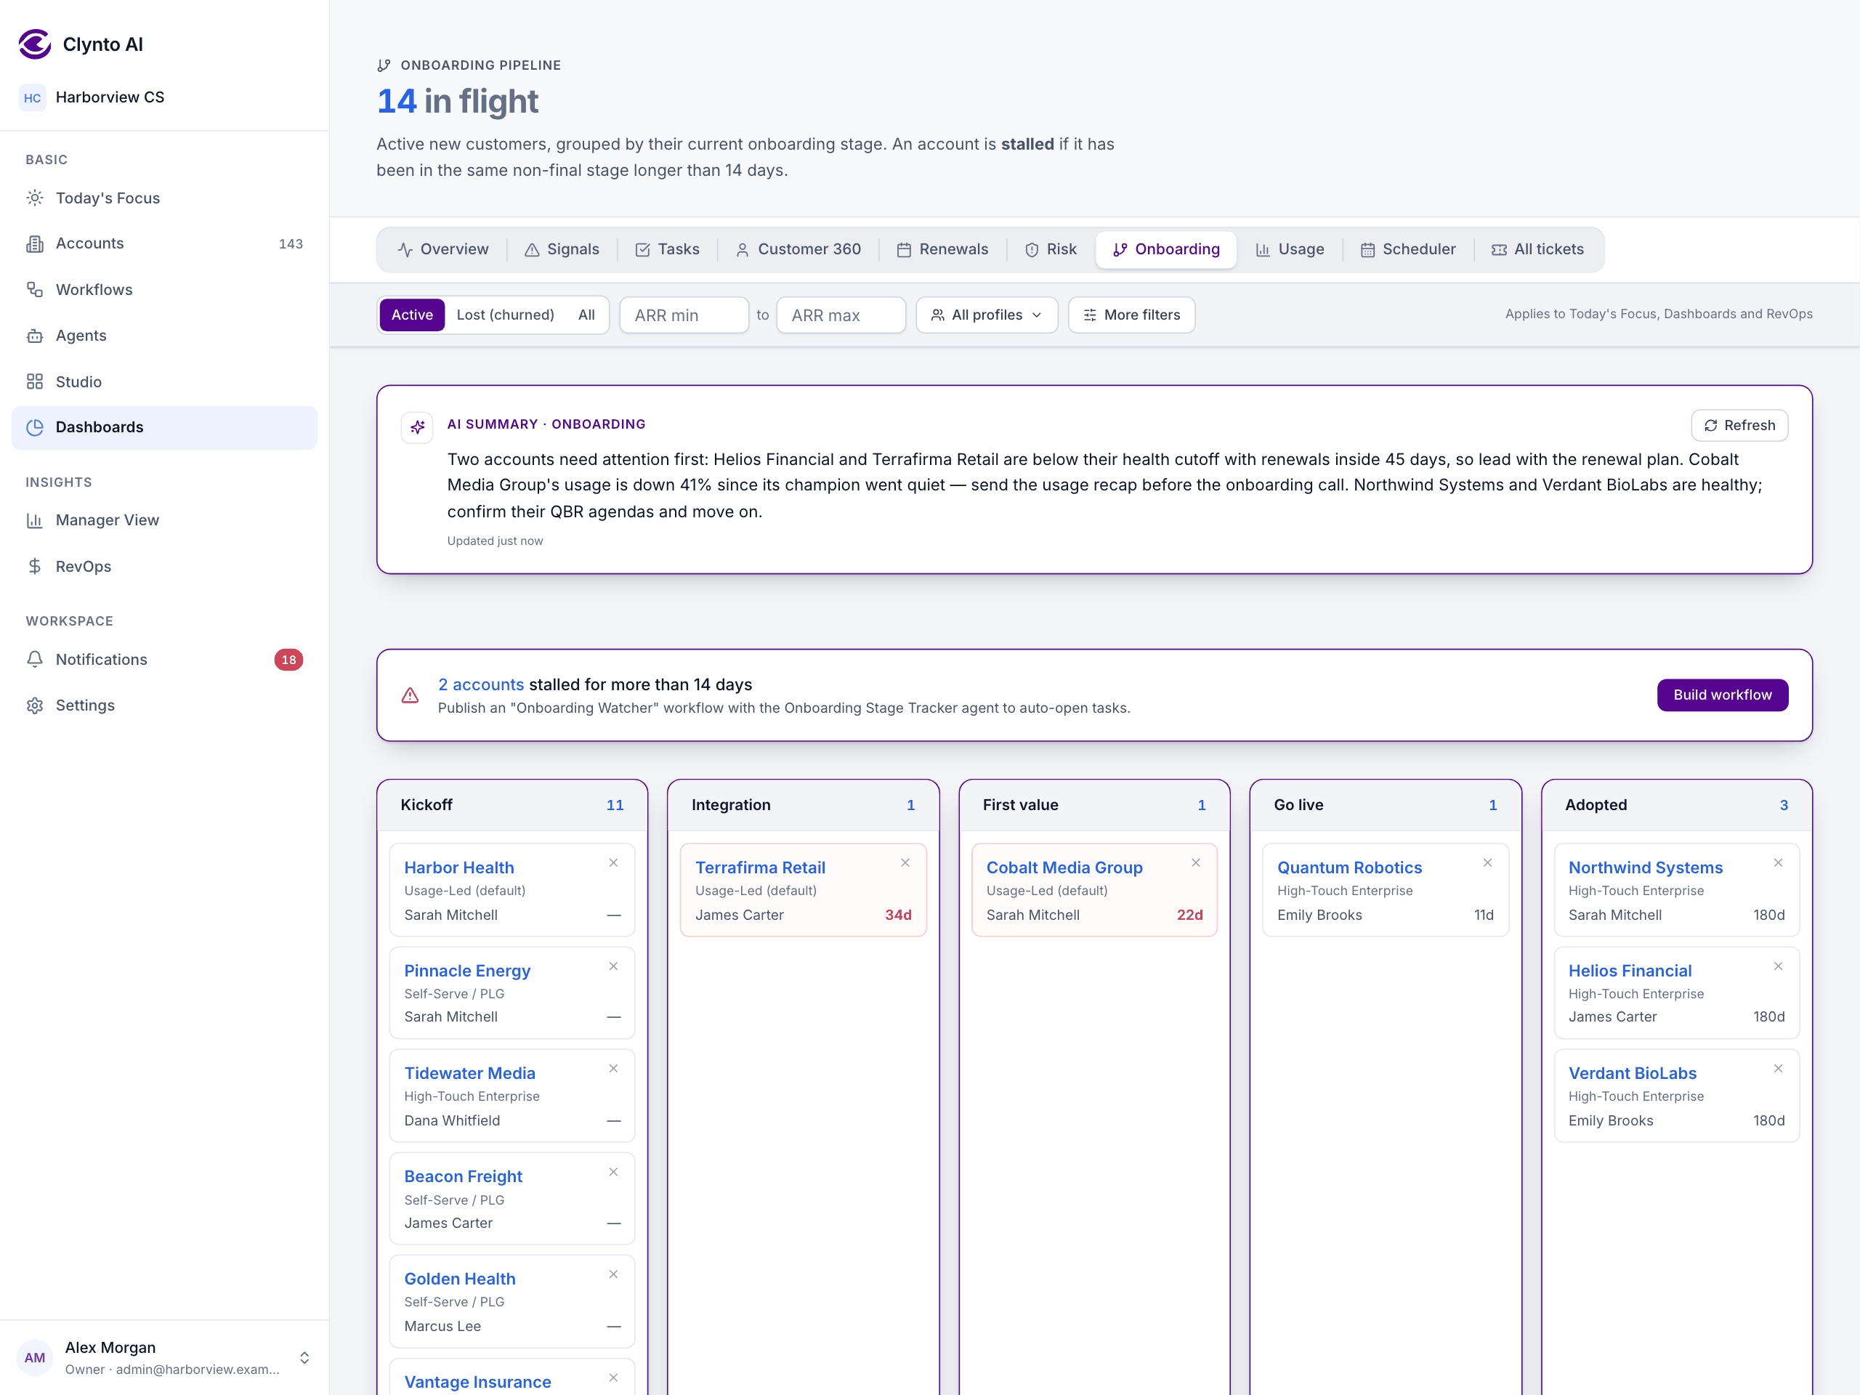Open the Usage tab

coord(1290,249)
